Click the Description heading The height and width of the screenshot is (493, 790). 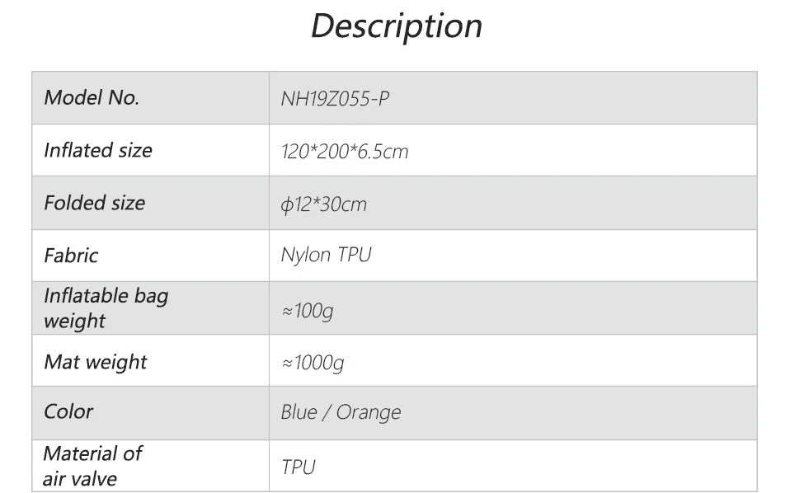396,26
